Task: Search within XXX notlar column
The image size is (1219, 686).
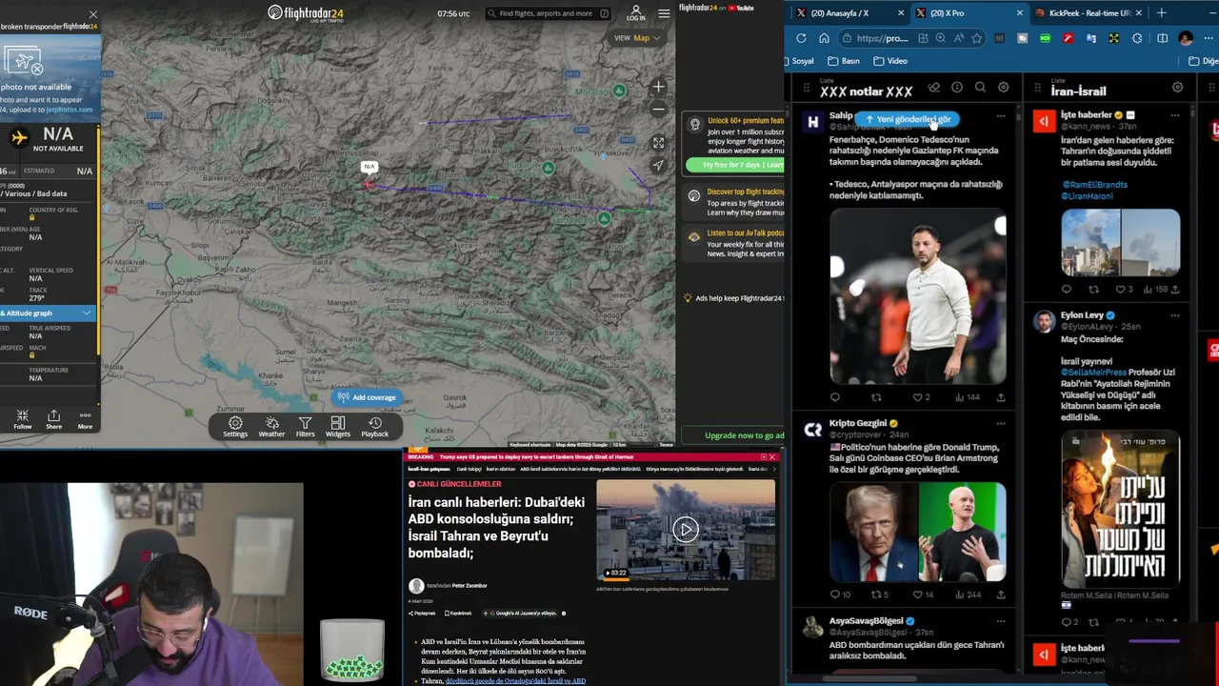Action: point(980,88)
